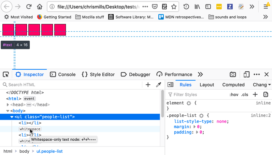The image size is (272, 155).
Task: Click the eyedropper color picker icon
Action: click(158, 85)
